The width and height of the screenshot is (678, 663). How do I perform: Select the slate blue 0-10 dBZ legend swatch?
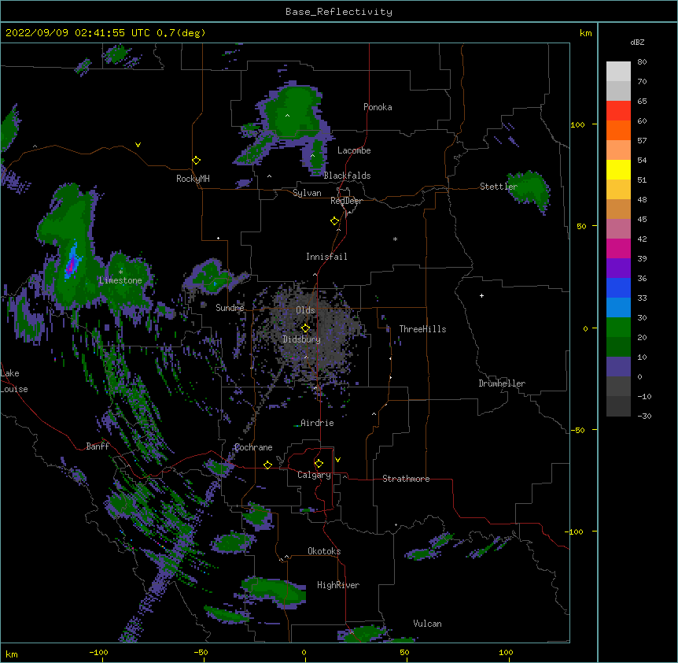point(618,367)
